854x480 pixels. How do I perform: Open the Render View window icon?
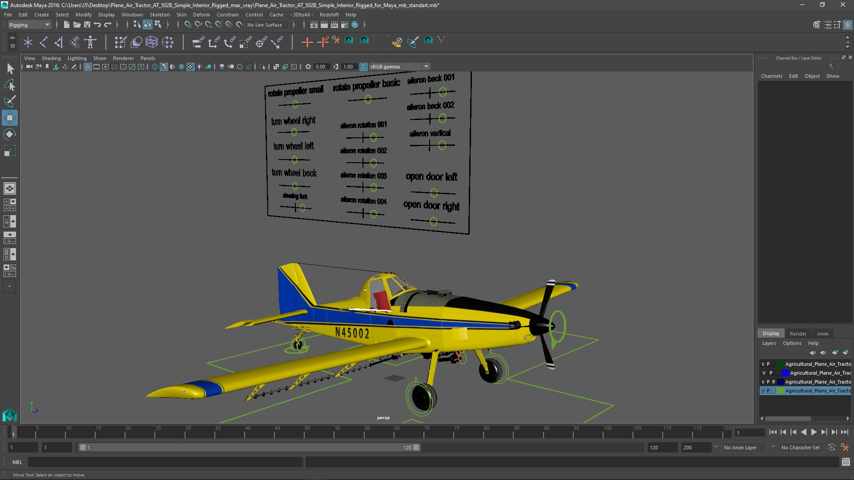(314, 25)
